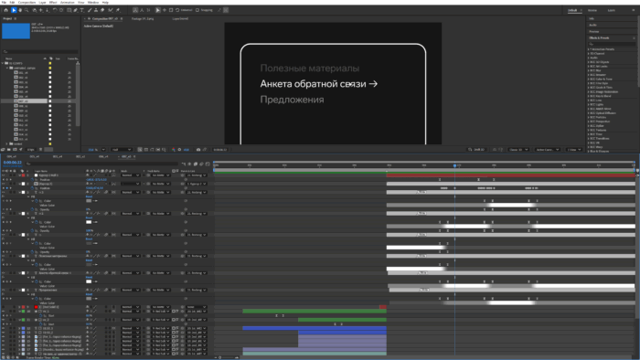Toggle visibility of layer 3 in timeline
This screenshot has width=640, height=360.
click(4, 192)
